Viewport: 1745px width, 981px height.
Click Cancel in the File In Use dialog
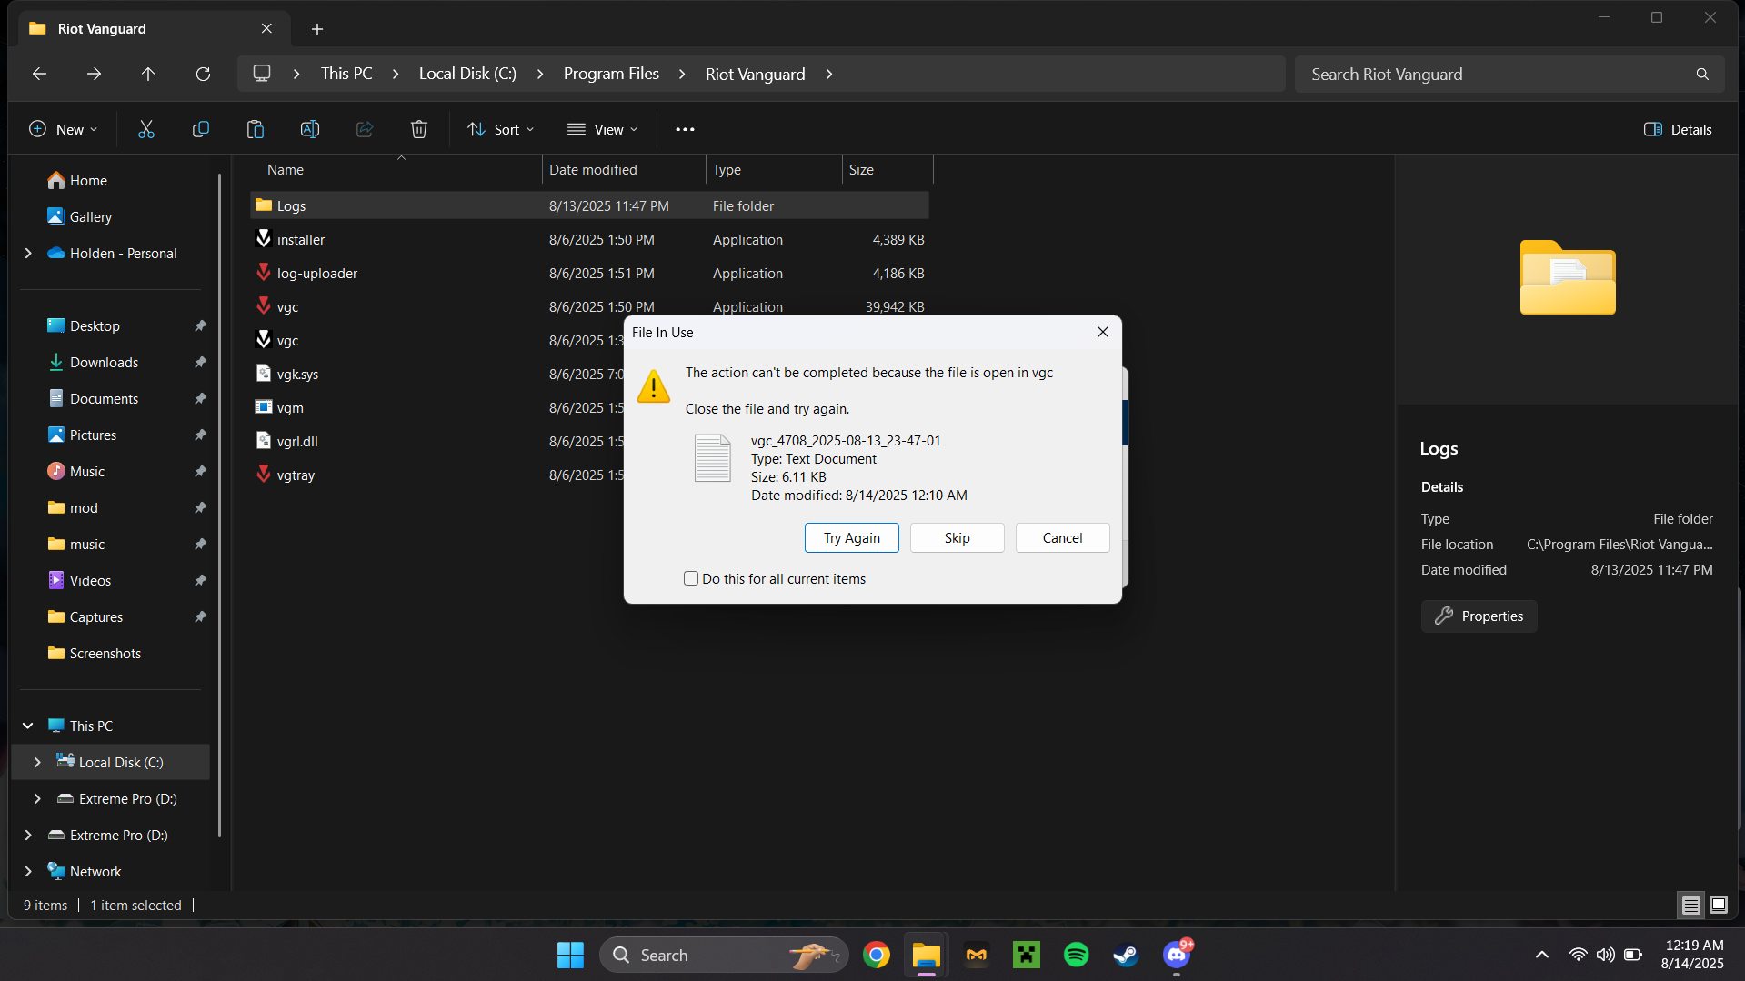(1062, 537)
